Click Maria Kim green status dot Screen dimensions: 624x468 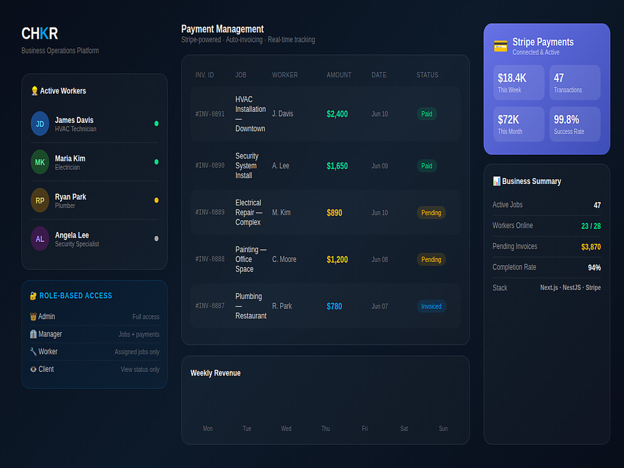(x=157, y=162)
